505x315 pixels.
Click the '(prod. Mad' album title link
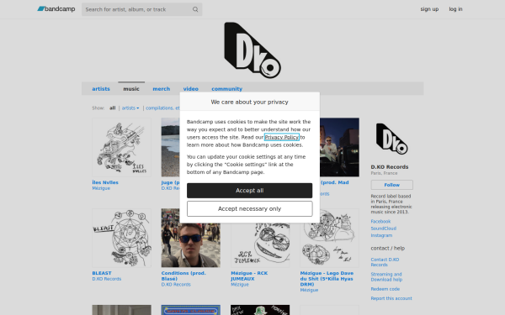click(x=334, y=182)
